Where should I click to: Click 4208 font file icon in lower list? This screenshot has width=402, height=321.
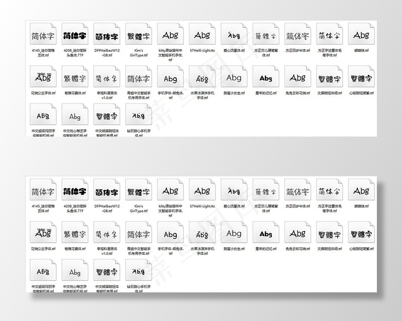pyautogui.click(x=74, y=191)
